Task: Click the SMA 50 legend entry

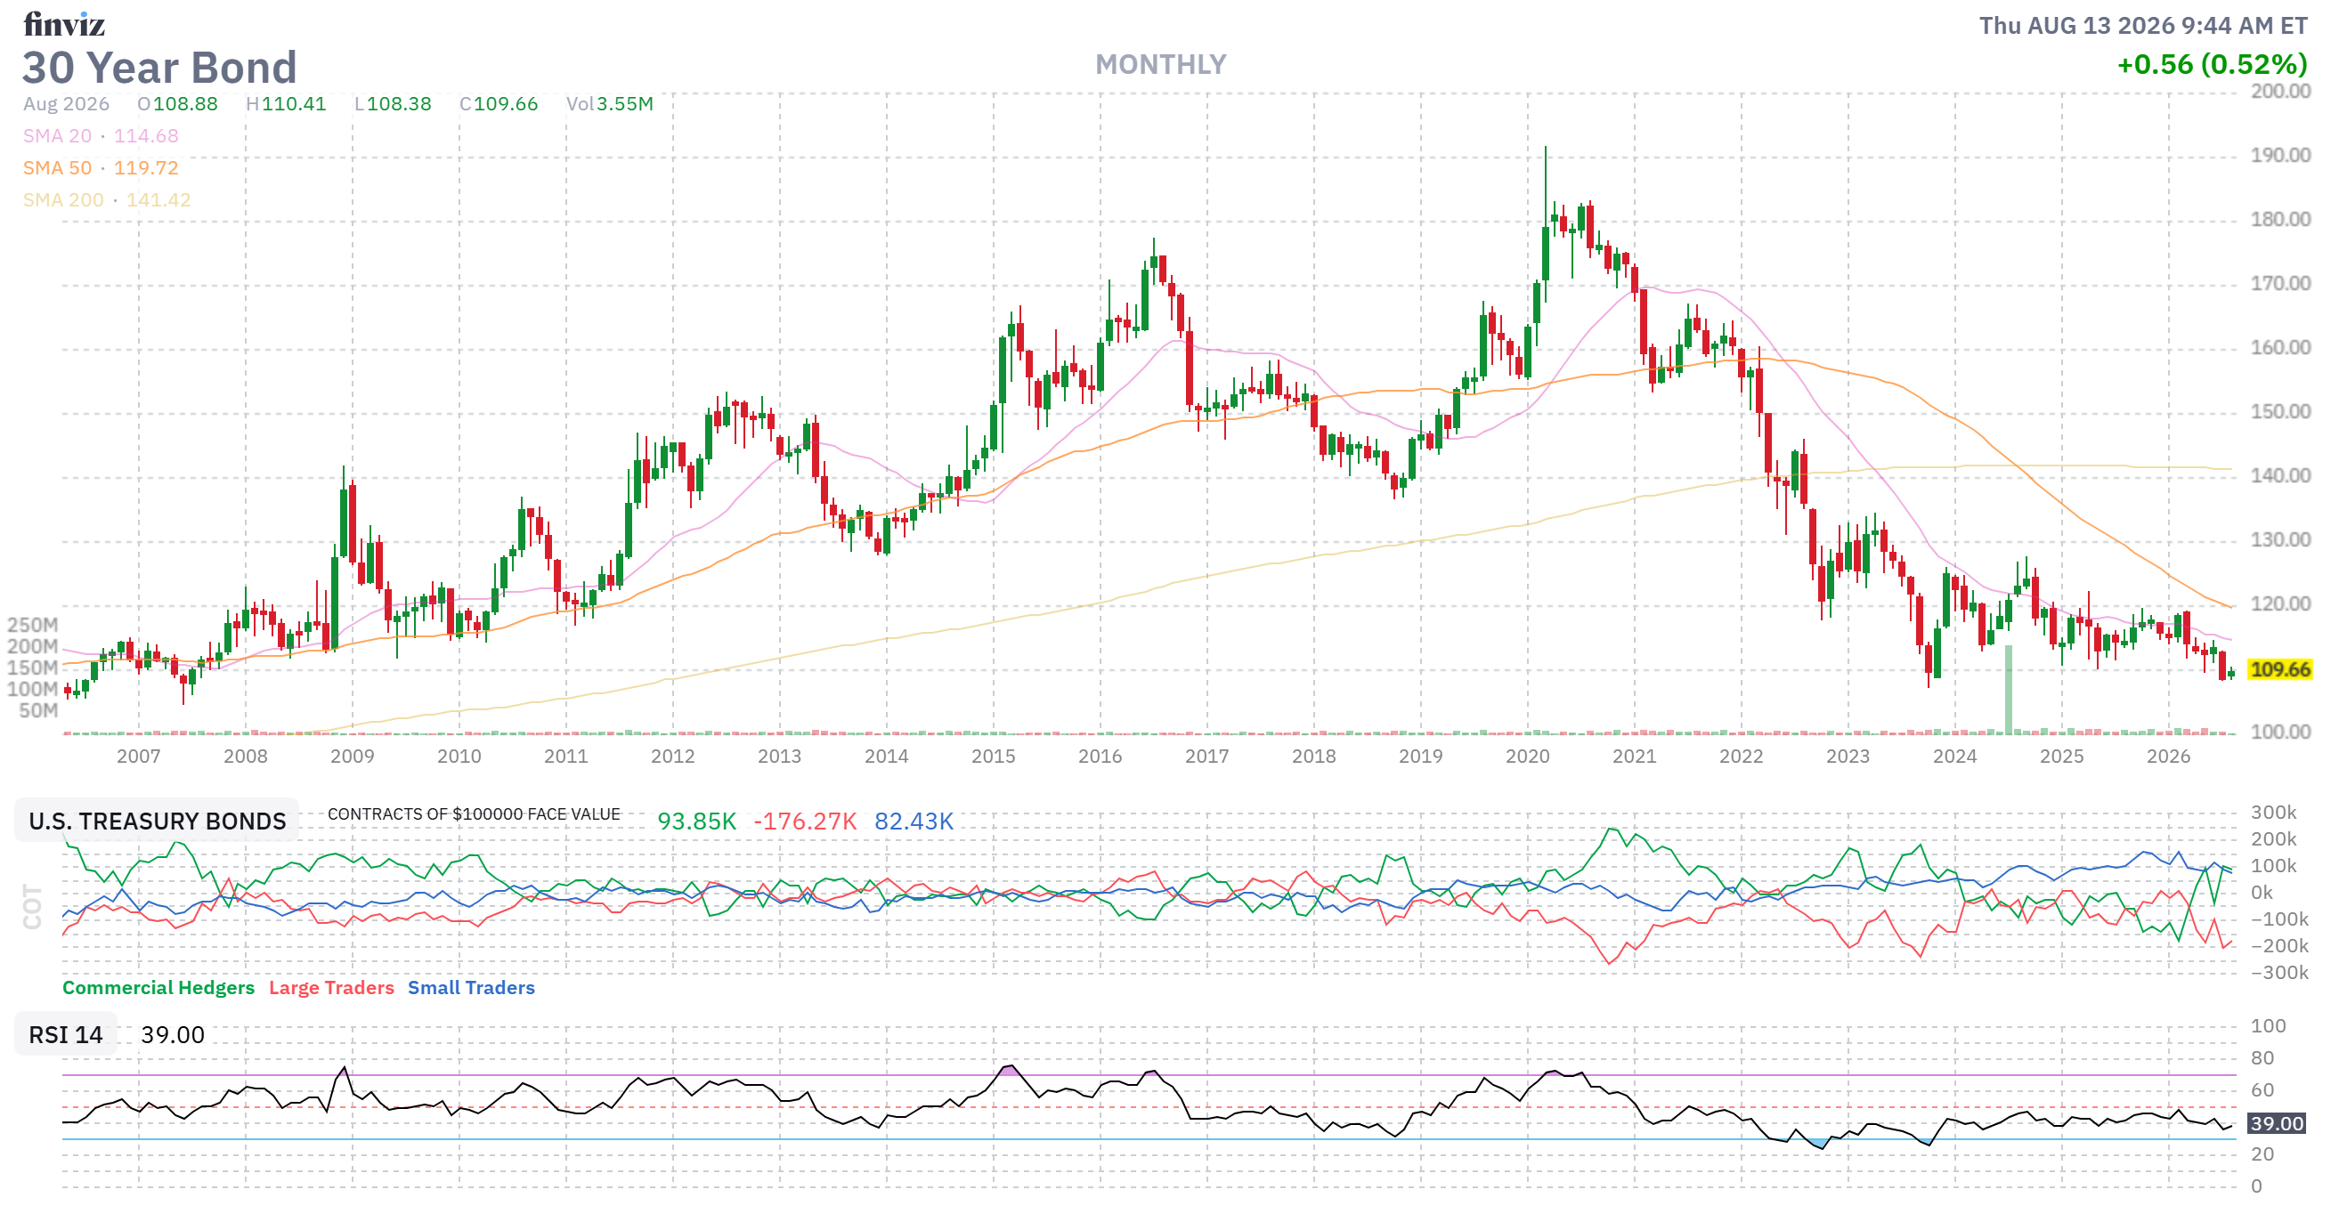Action: click(x=101, y=168)
